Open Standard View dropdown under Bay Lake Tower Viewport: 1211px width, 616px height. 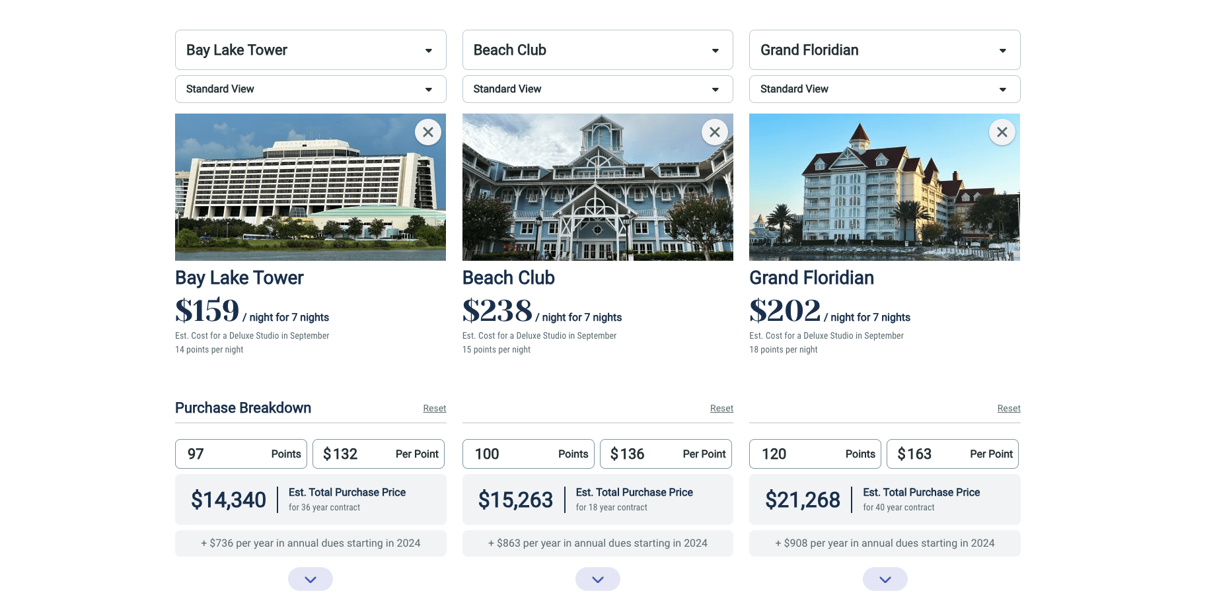[x=311, y=89]
